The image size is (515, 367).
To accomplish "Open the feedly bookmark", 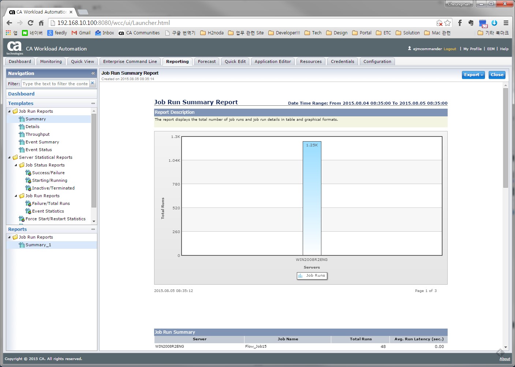I will point(57,33).
